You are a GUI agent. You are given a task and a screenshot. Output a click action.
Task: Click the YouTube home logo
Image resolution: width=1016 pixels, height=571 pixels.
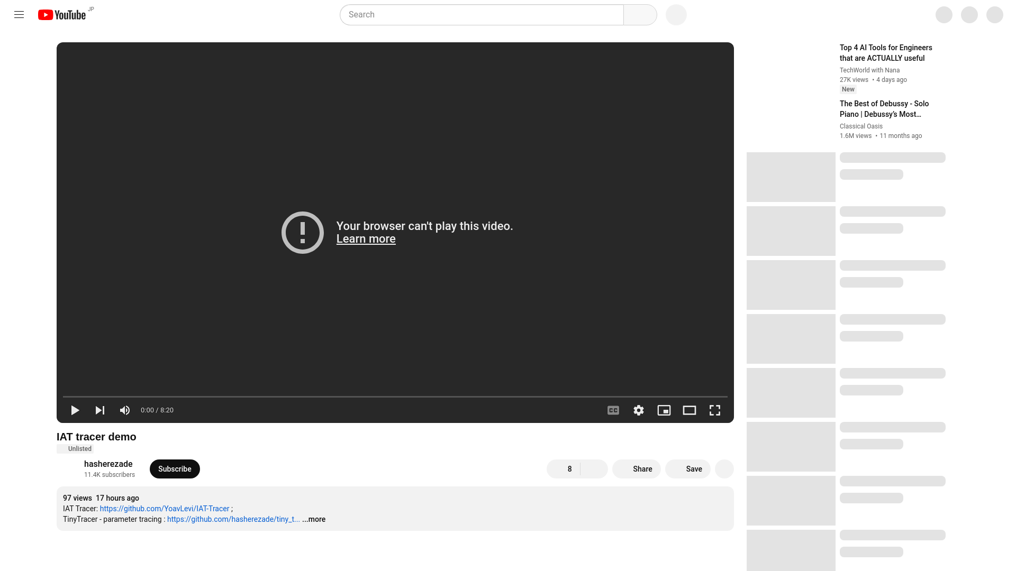click(x=62, y=14)
